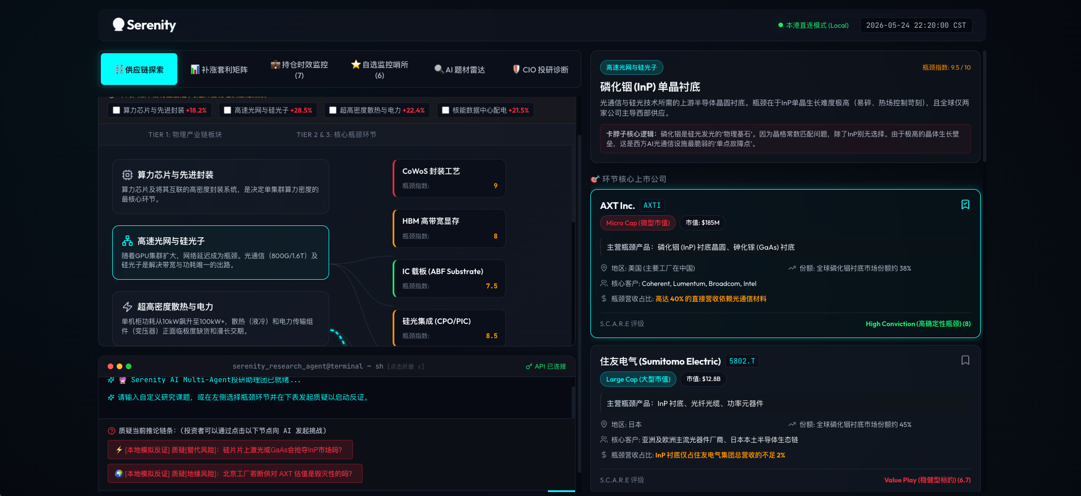The height and width of the screenshot is (496, 1081).
Task: Click the Large Cap (大型市值) badge
Action: click(638, 379)
